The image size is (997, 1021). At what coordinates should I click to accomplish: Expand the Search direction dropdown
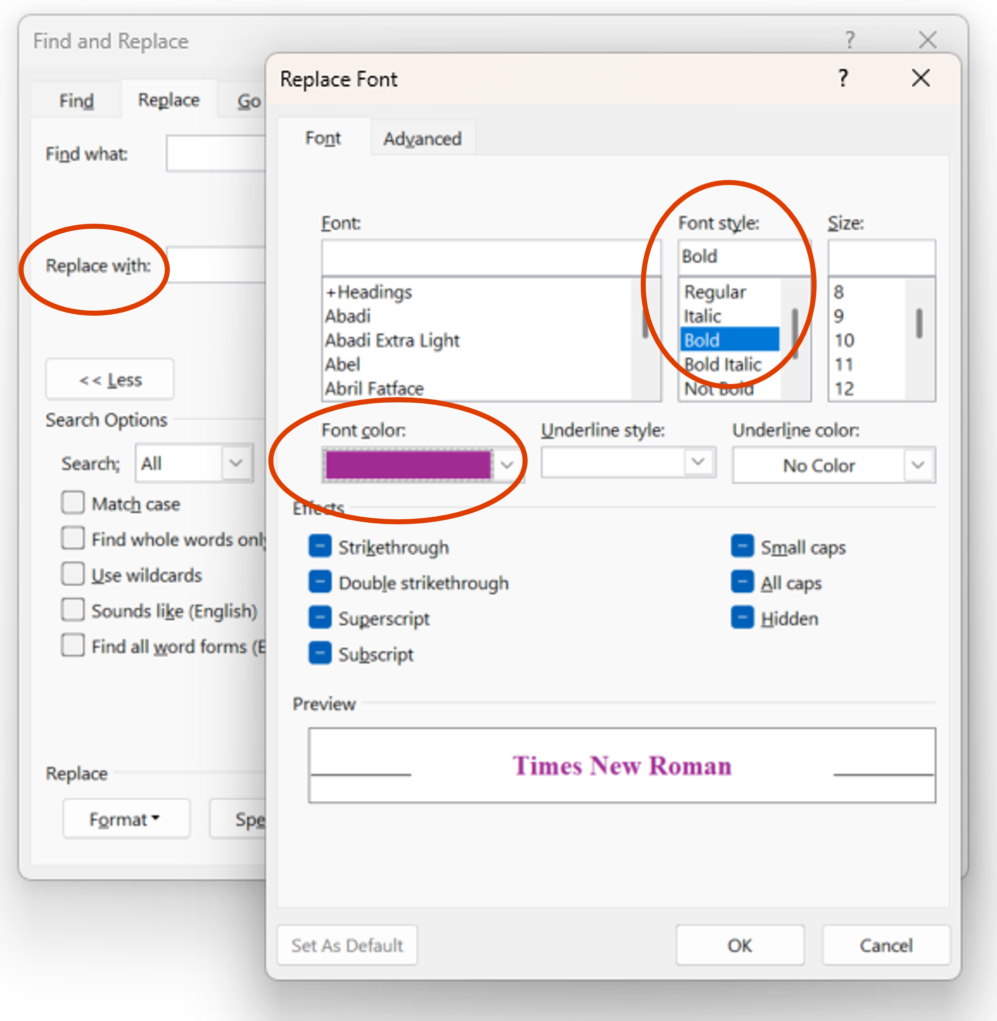coord(236,462)
